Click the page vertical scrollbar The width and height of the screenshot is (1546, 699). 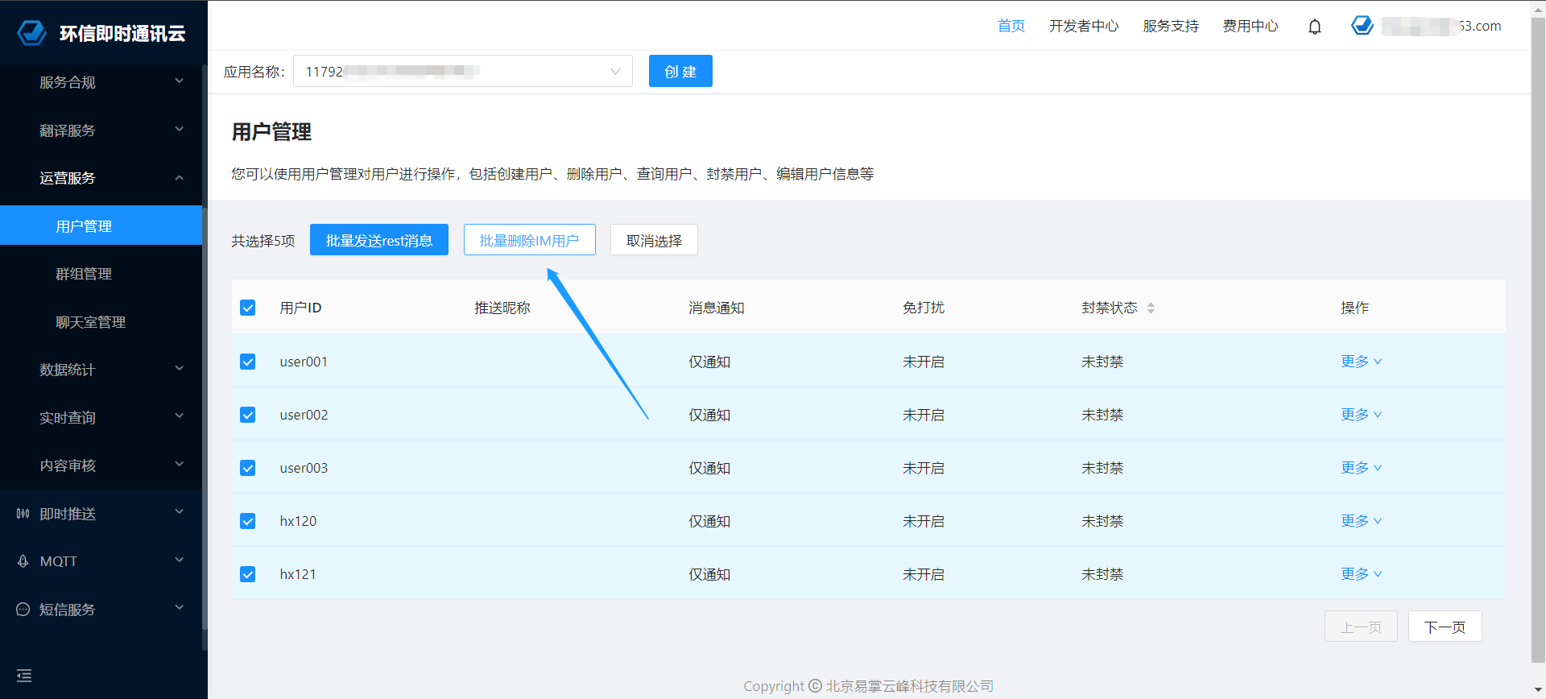click(x=1538, y=338)
